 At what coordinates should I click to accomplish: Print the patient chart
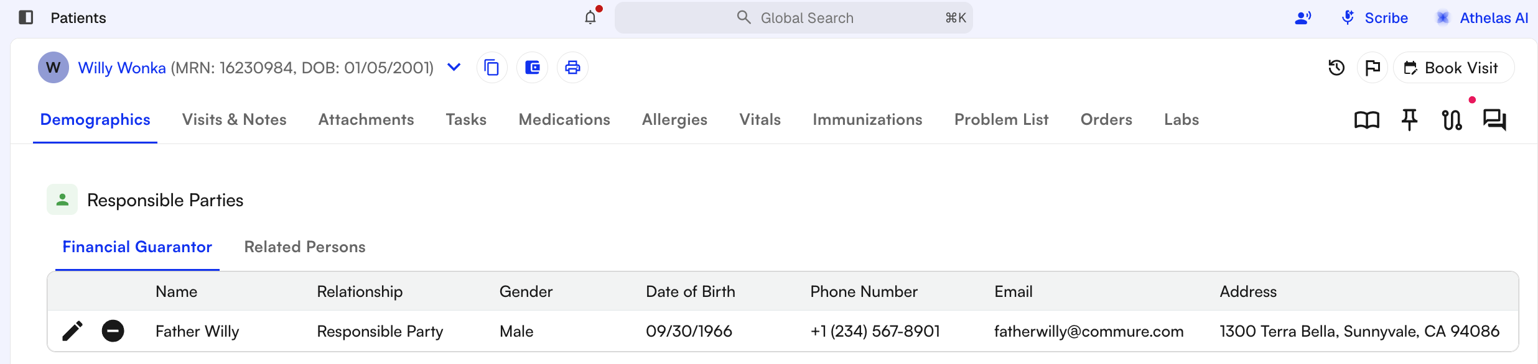tap(572, 67)
